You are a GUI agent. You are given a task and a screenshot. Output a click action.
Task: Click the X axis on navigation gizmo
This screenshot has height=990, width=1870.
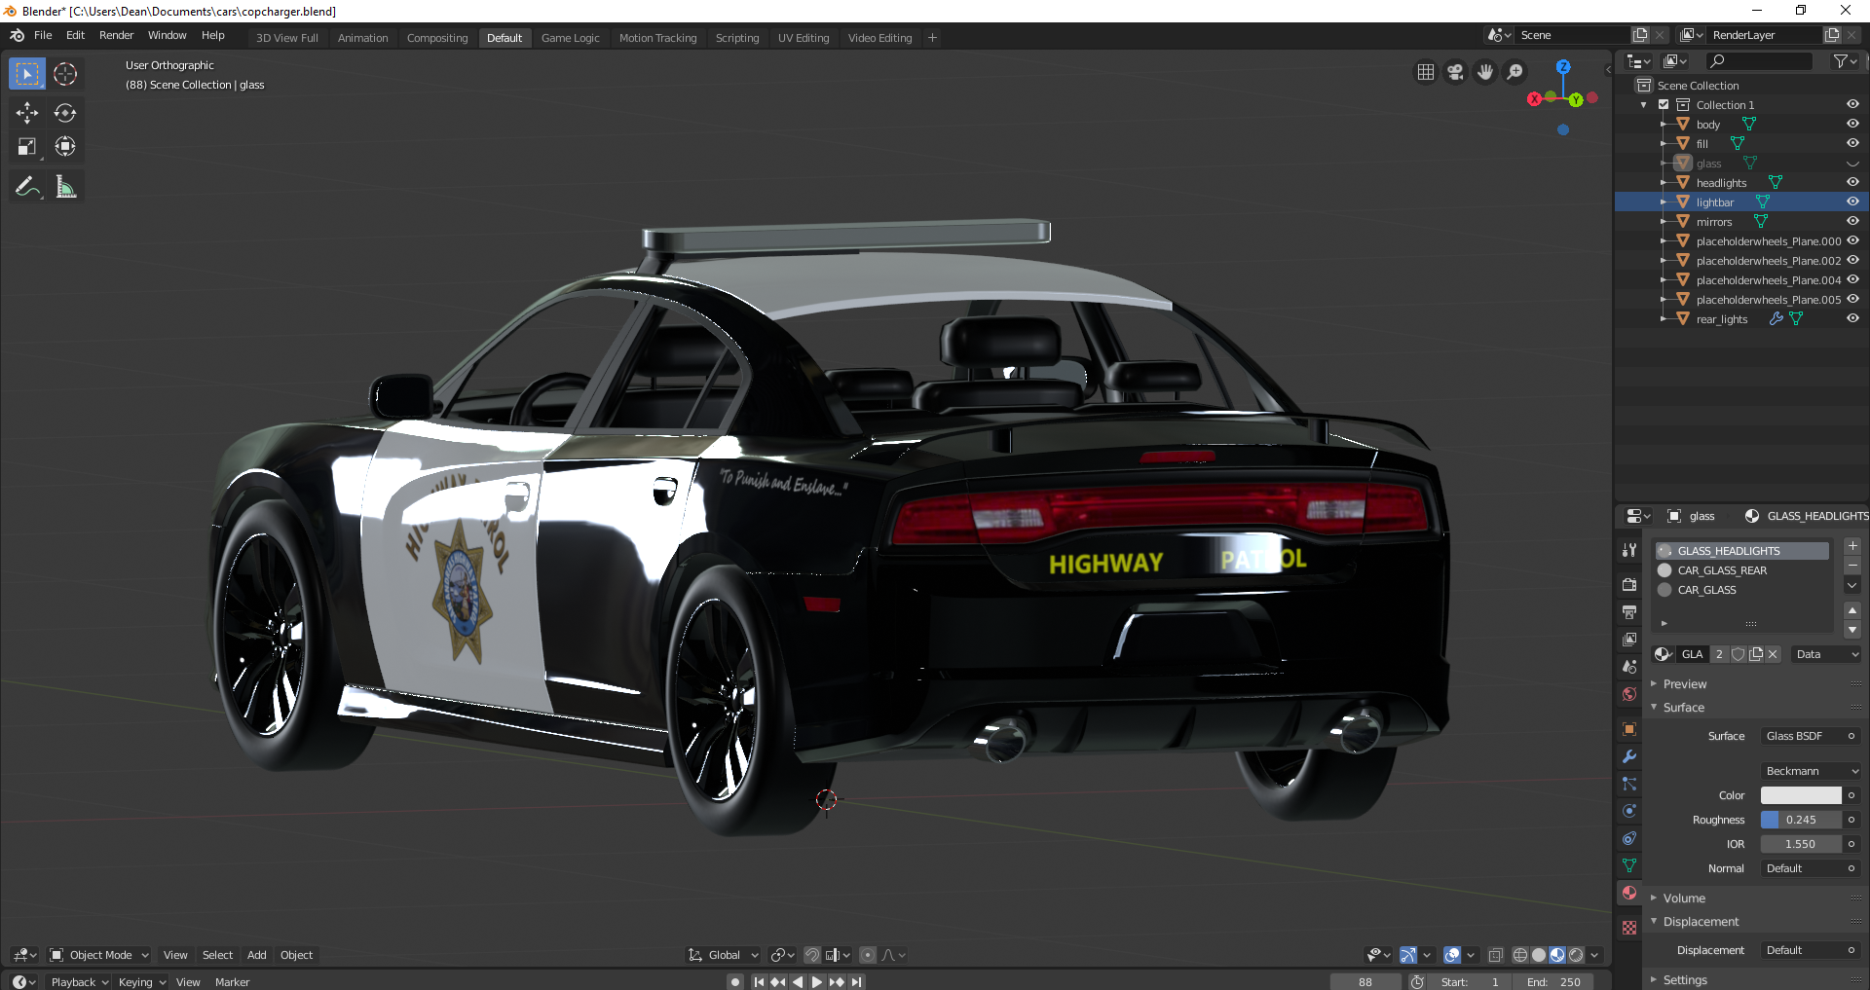[1535, 99]
